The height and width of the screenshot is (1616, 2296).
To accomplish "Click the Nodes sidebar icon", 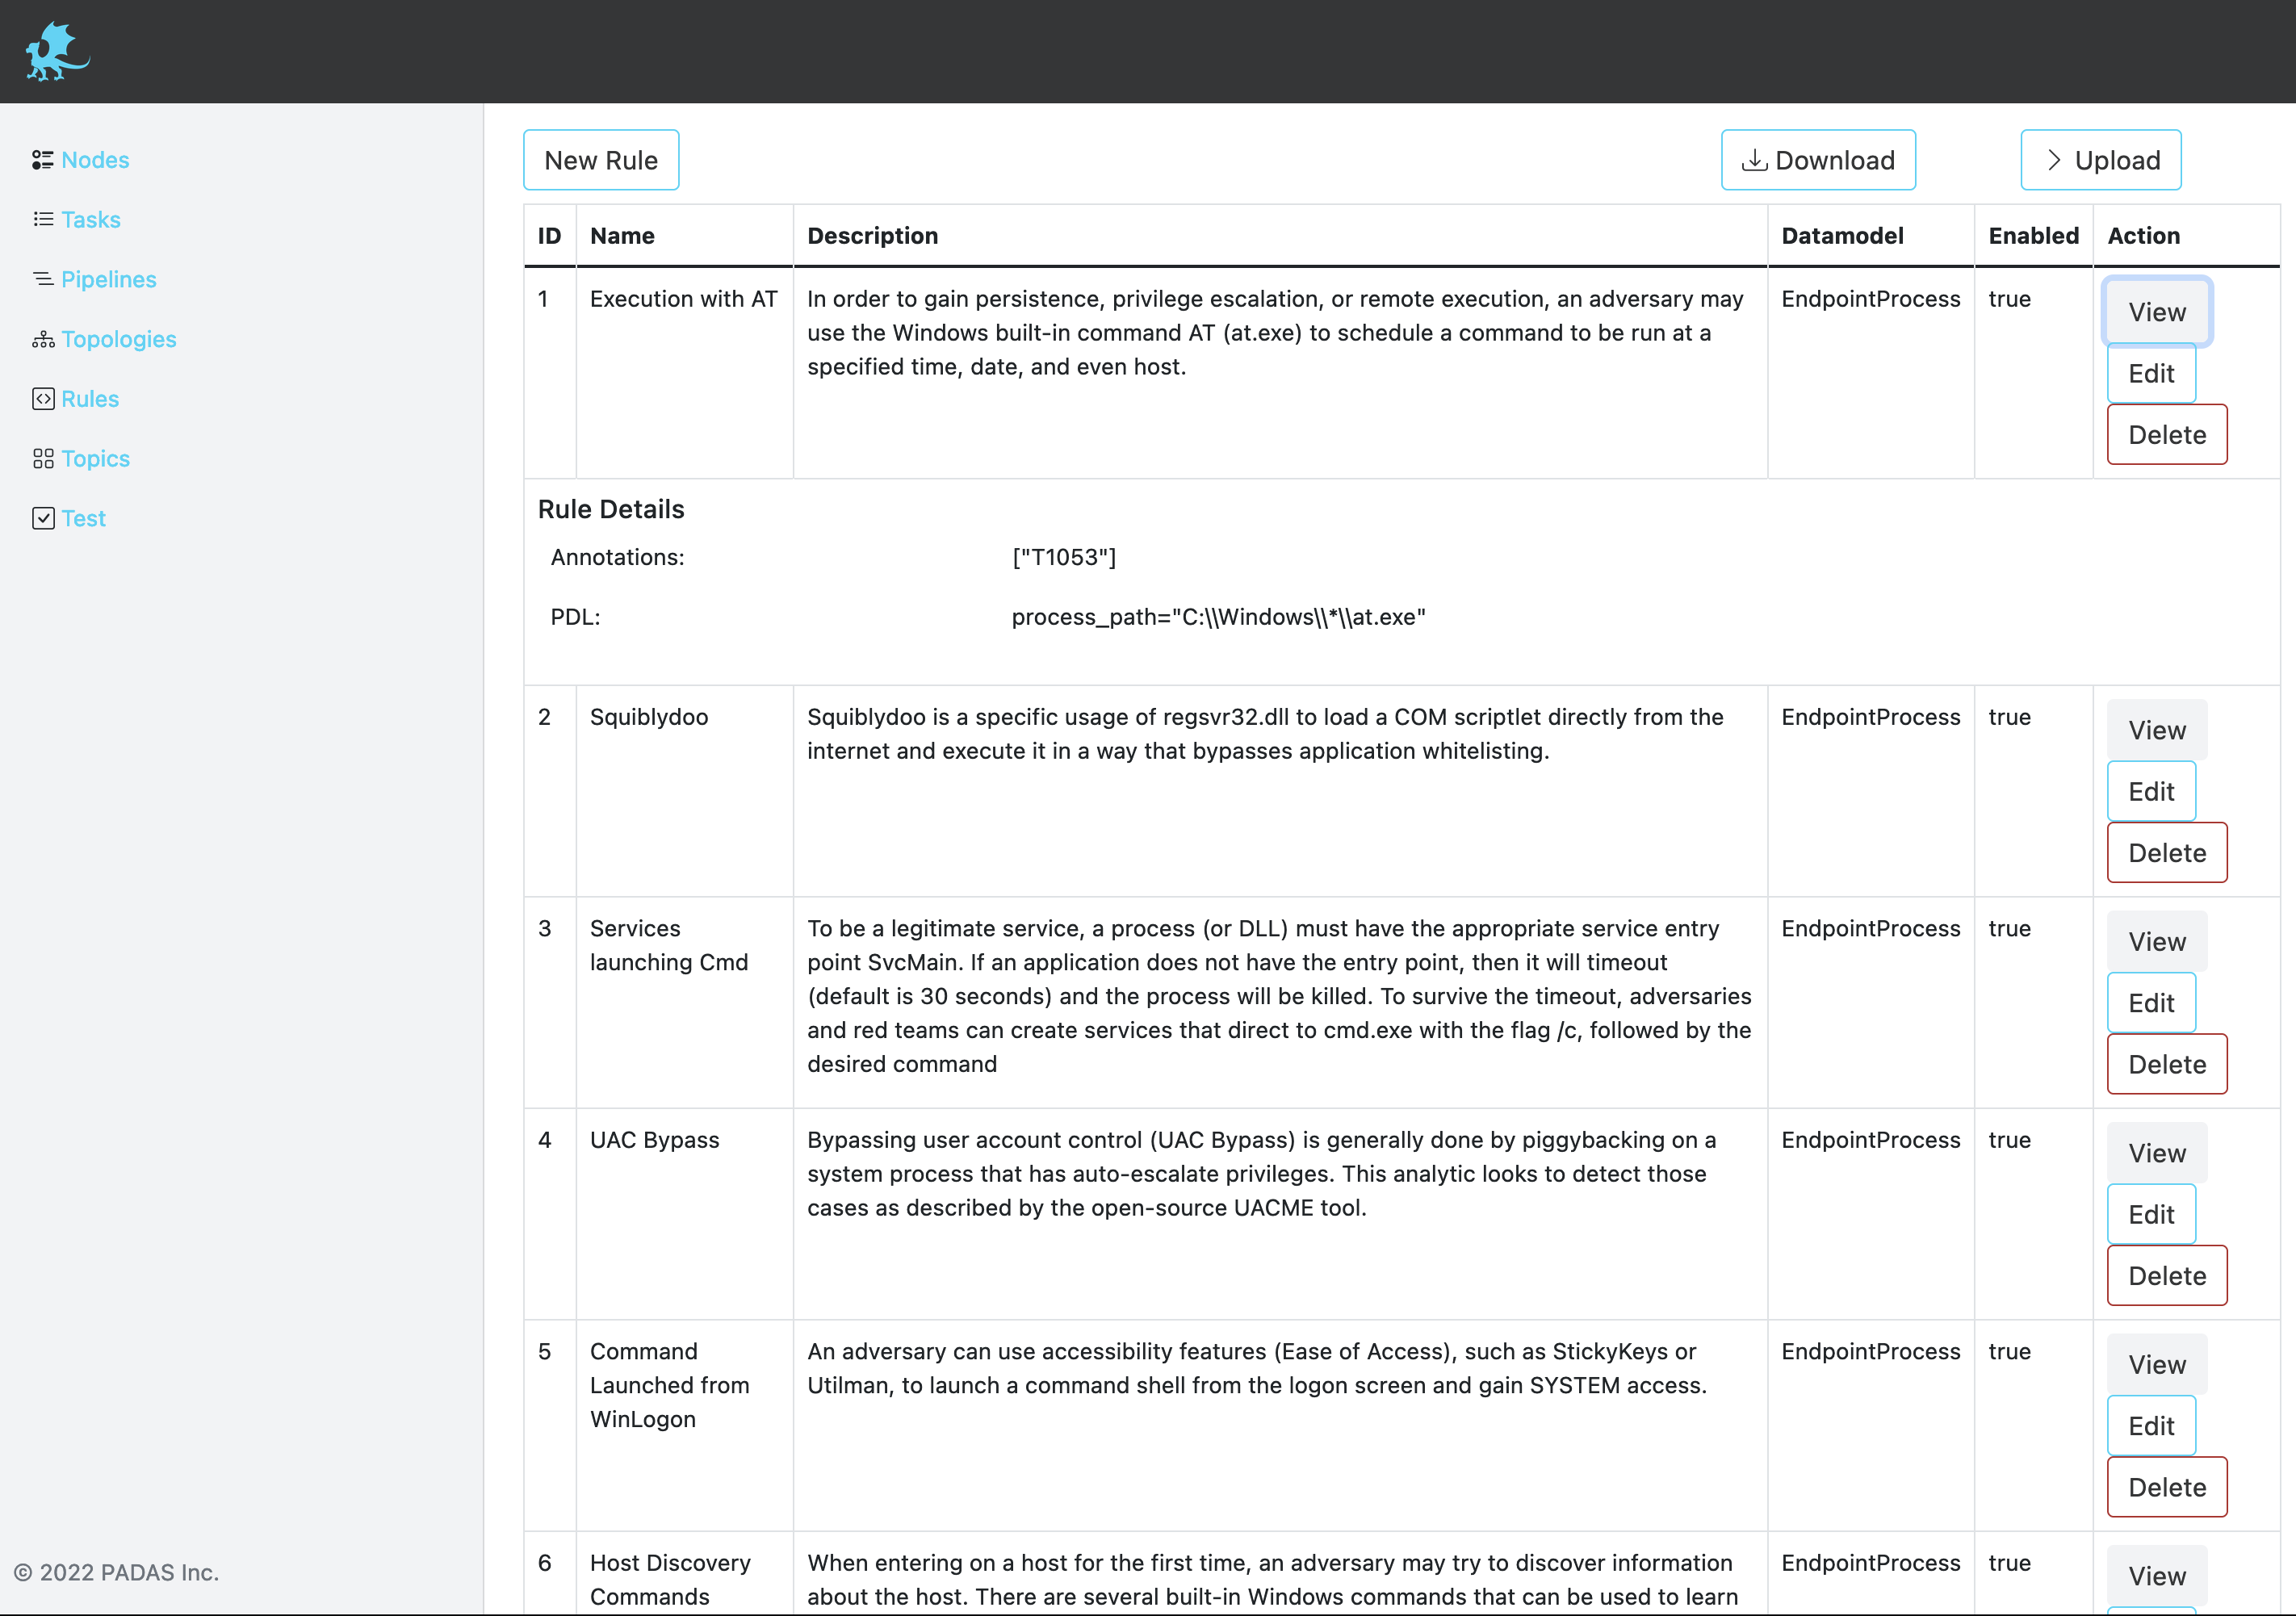I will 42,160.
